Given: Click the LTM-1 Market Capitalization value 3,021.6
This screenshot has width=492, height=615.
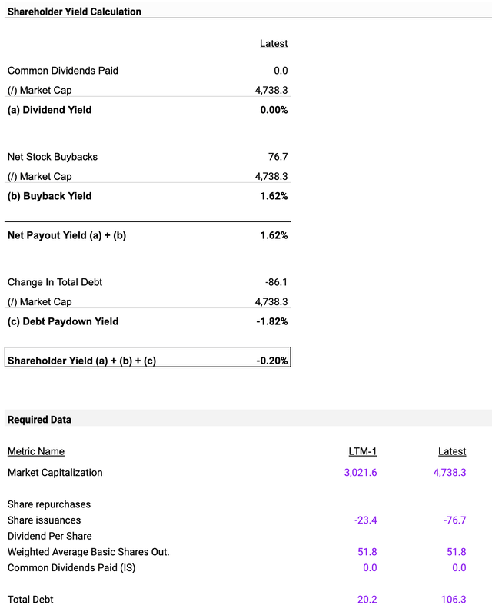Looking at the screenshot, I should tap(360, 473).
